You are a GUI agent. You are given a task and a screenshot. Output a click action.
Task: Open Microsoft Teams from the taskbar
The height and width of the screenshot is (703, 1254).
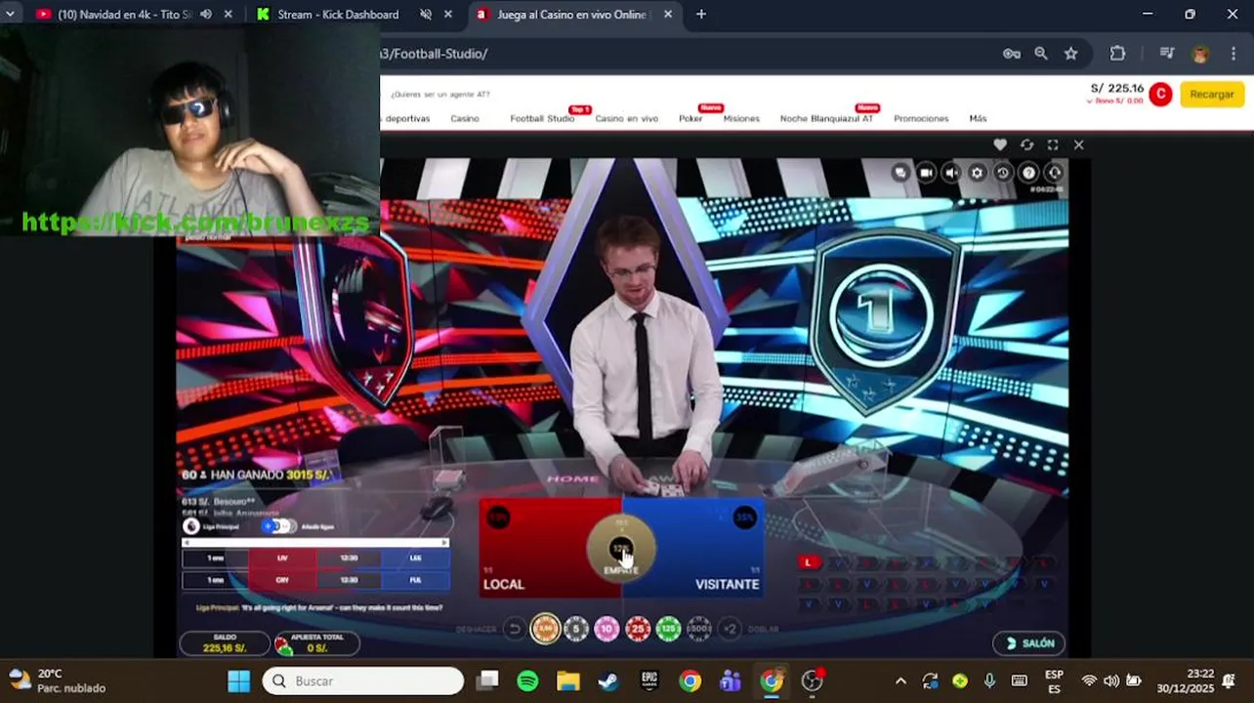tap(731, 681)
